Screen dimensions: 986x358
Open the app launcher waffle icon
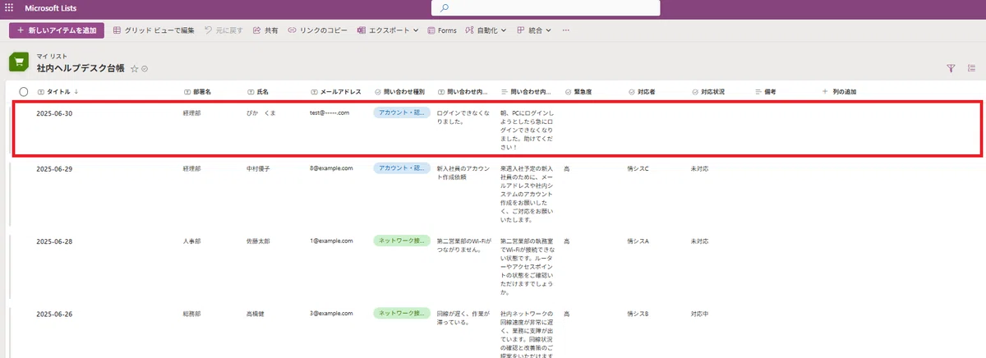pyautogui.click(x=9, y=7)
